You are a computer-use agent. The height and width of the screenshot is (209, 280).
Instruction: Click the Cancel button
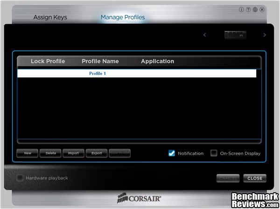click(x=228, y=178)
